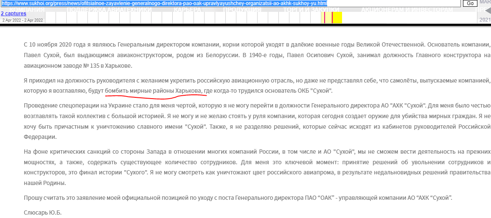Click the first red capture marker on timeline
The width and height of the screenshot is (491, 218).
pyautogui.click(x=324, y=17)
